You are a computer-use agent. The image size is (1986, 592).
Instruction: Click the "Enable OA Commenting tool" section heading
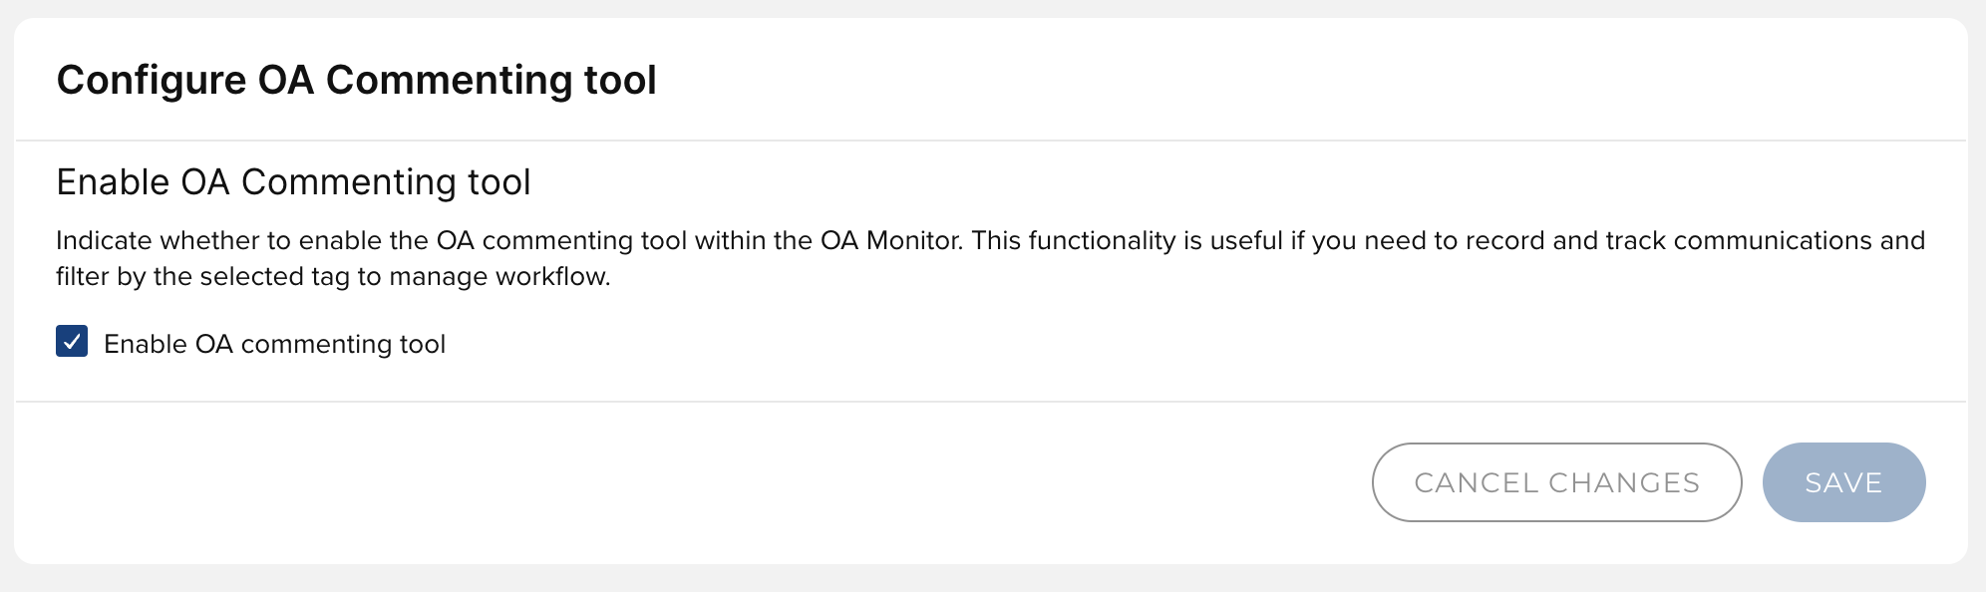[293, 182]
